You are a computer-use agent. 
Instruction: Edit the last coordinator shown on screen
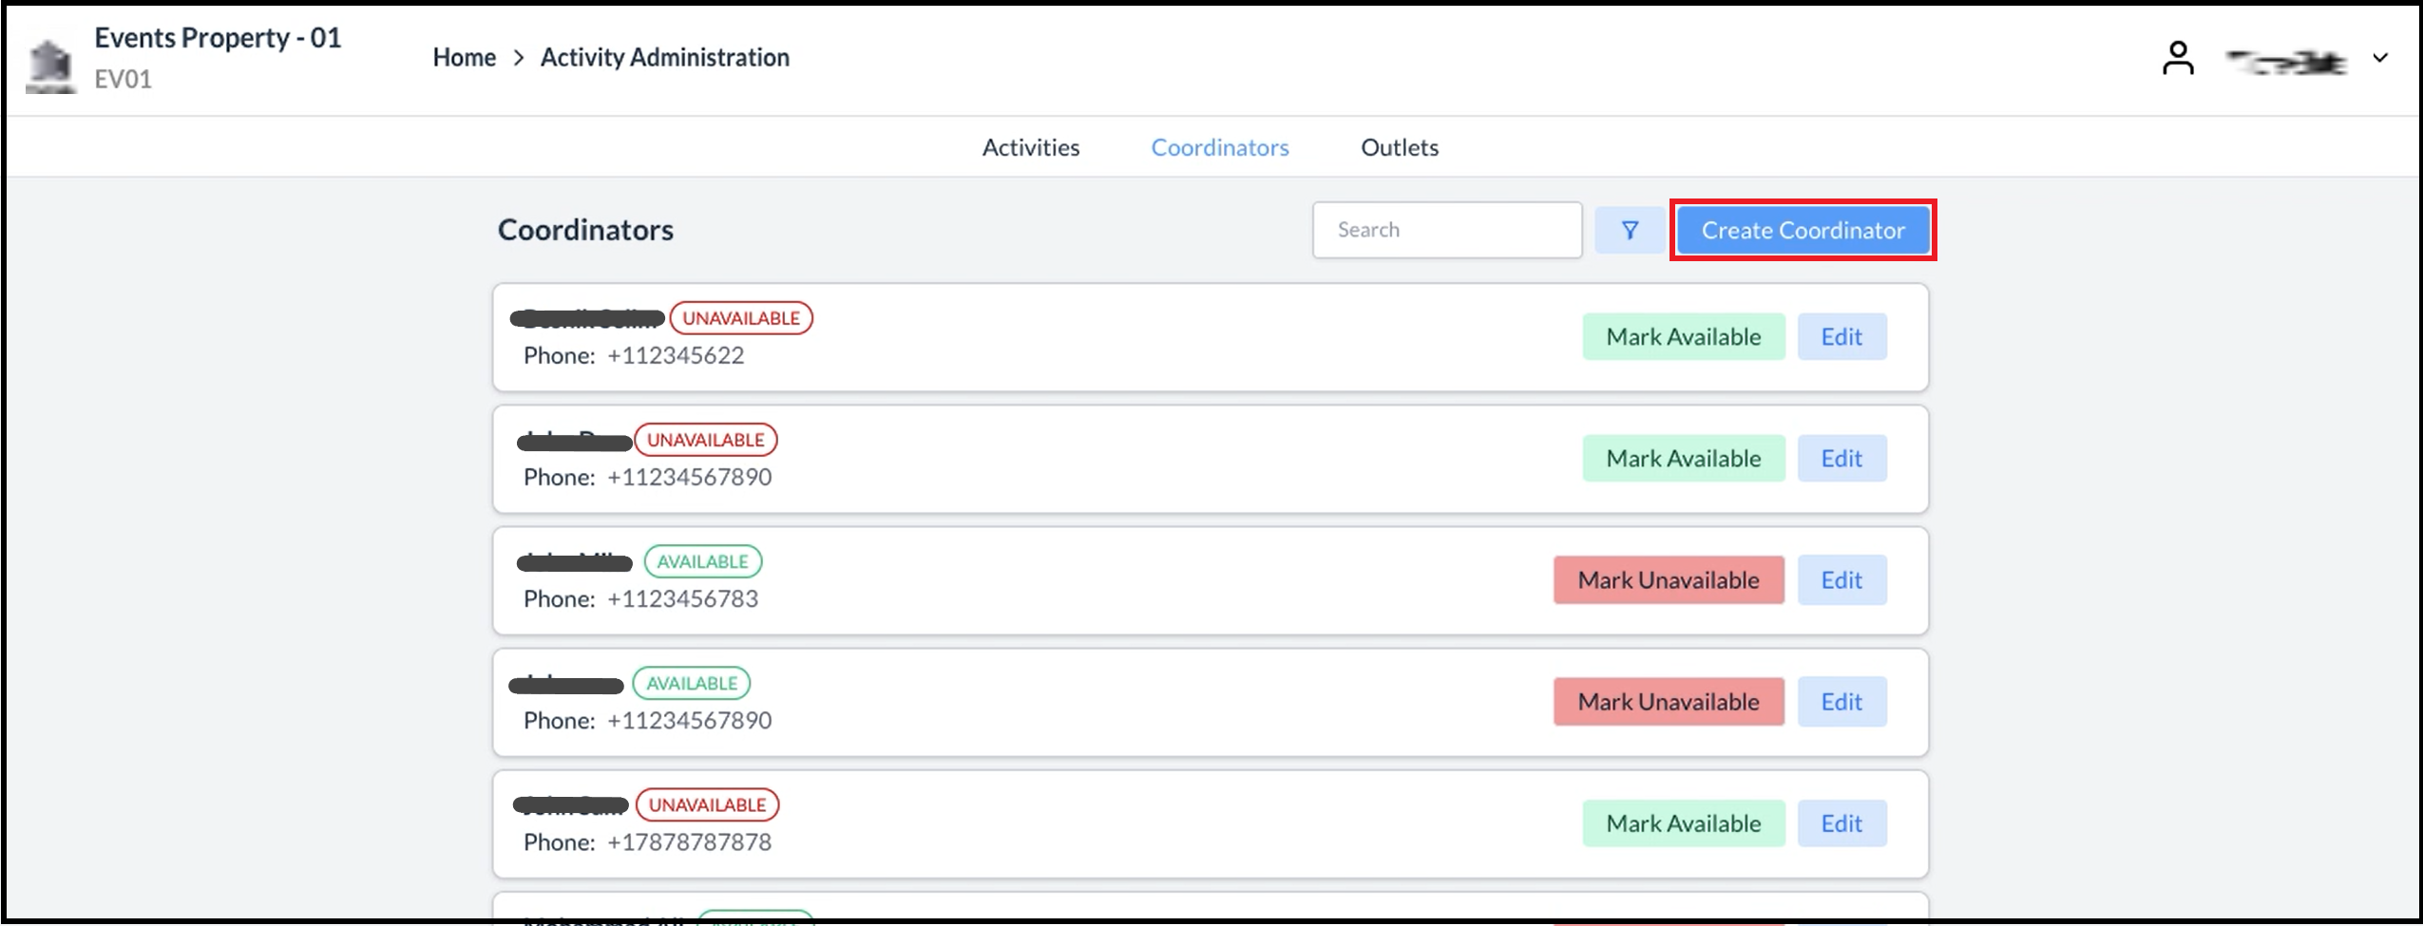pyautogui.click(x=1841, y=822)
